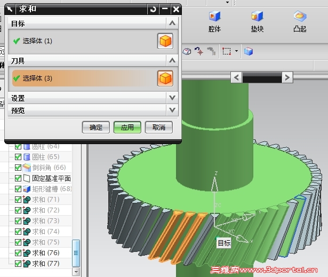Uncheck the 倒斜角 (66) feature checkbox
The width and height of the screenshot is (328, 277).
(18, 168)
